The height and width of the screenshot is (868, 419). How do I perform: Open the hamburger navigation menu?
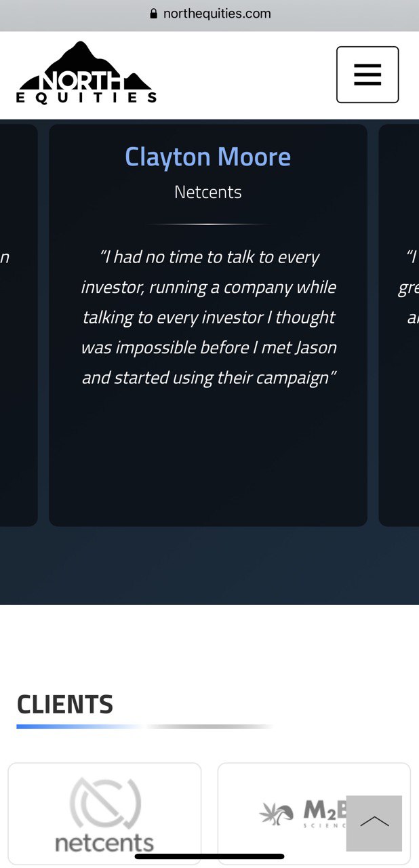[367, 75]
